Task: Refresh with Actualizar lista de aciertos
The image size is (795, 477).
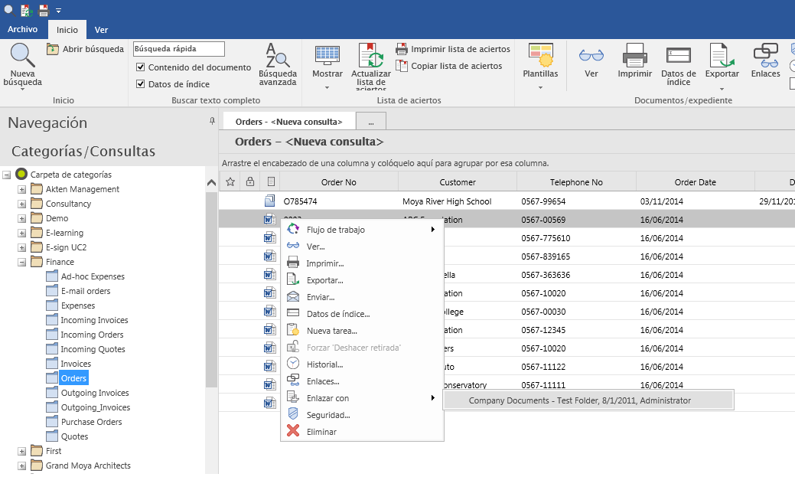Action: (370, 67)
